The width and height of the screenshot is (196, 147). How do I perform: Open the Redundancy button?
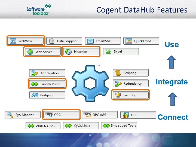pyautogui.click(x=131, y=83)
